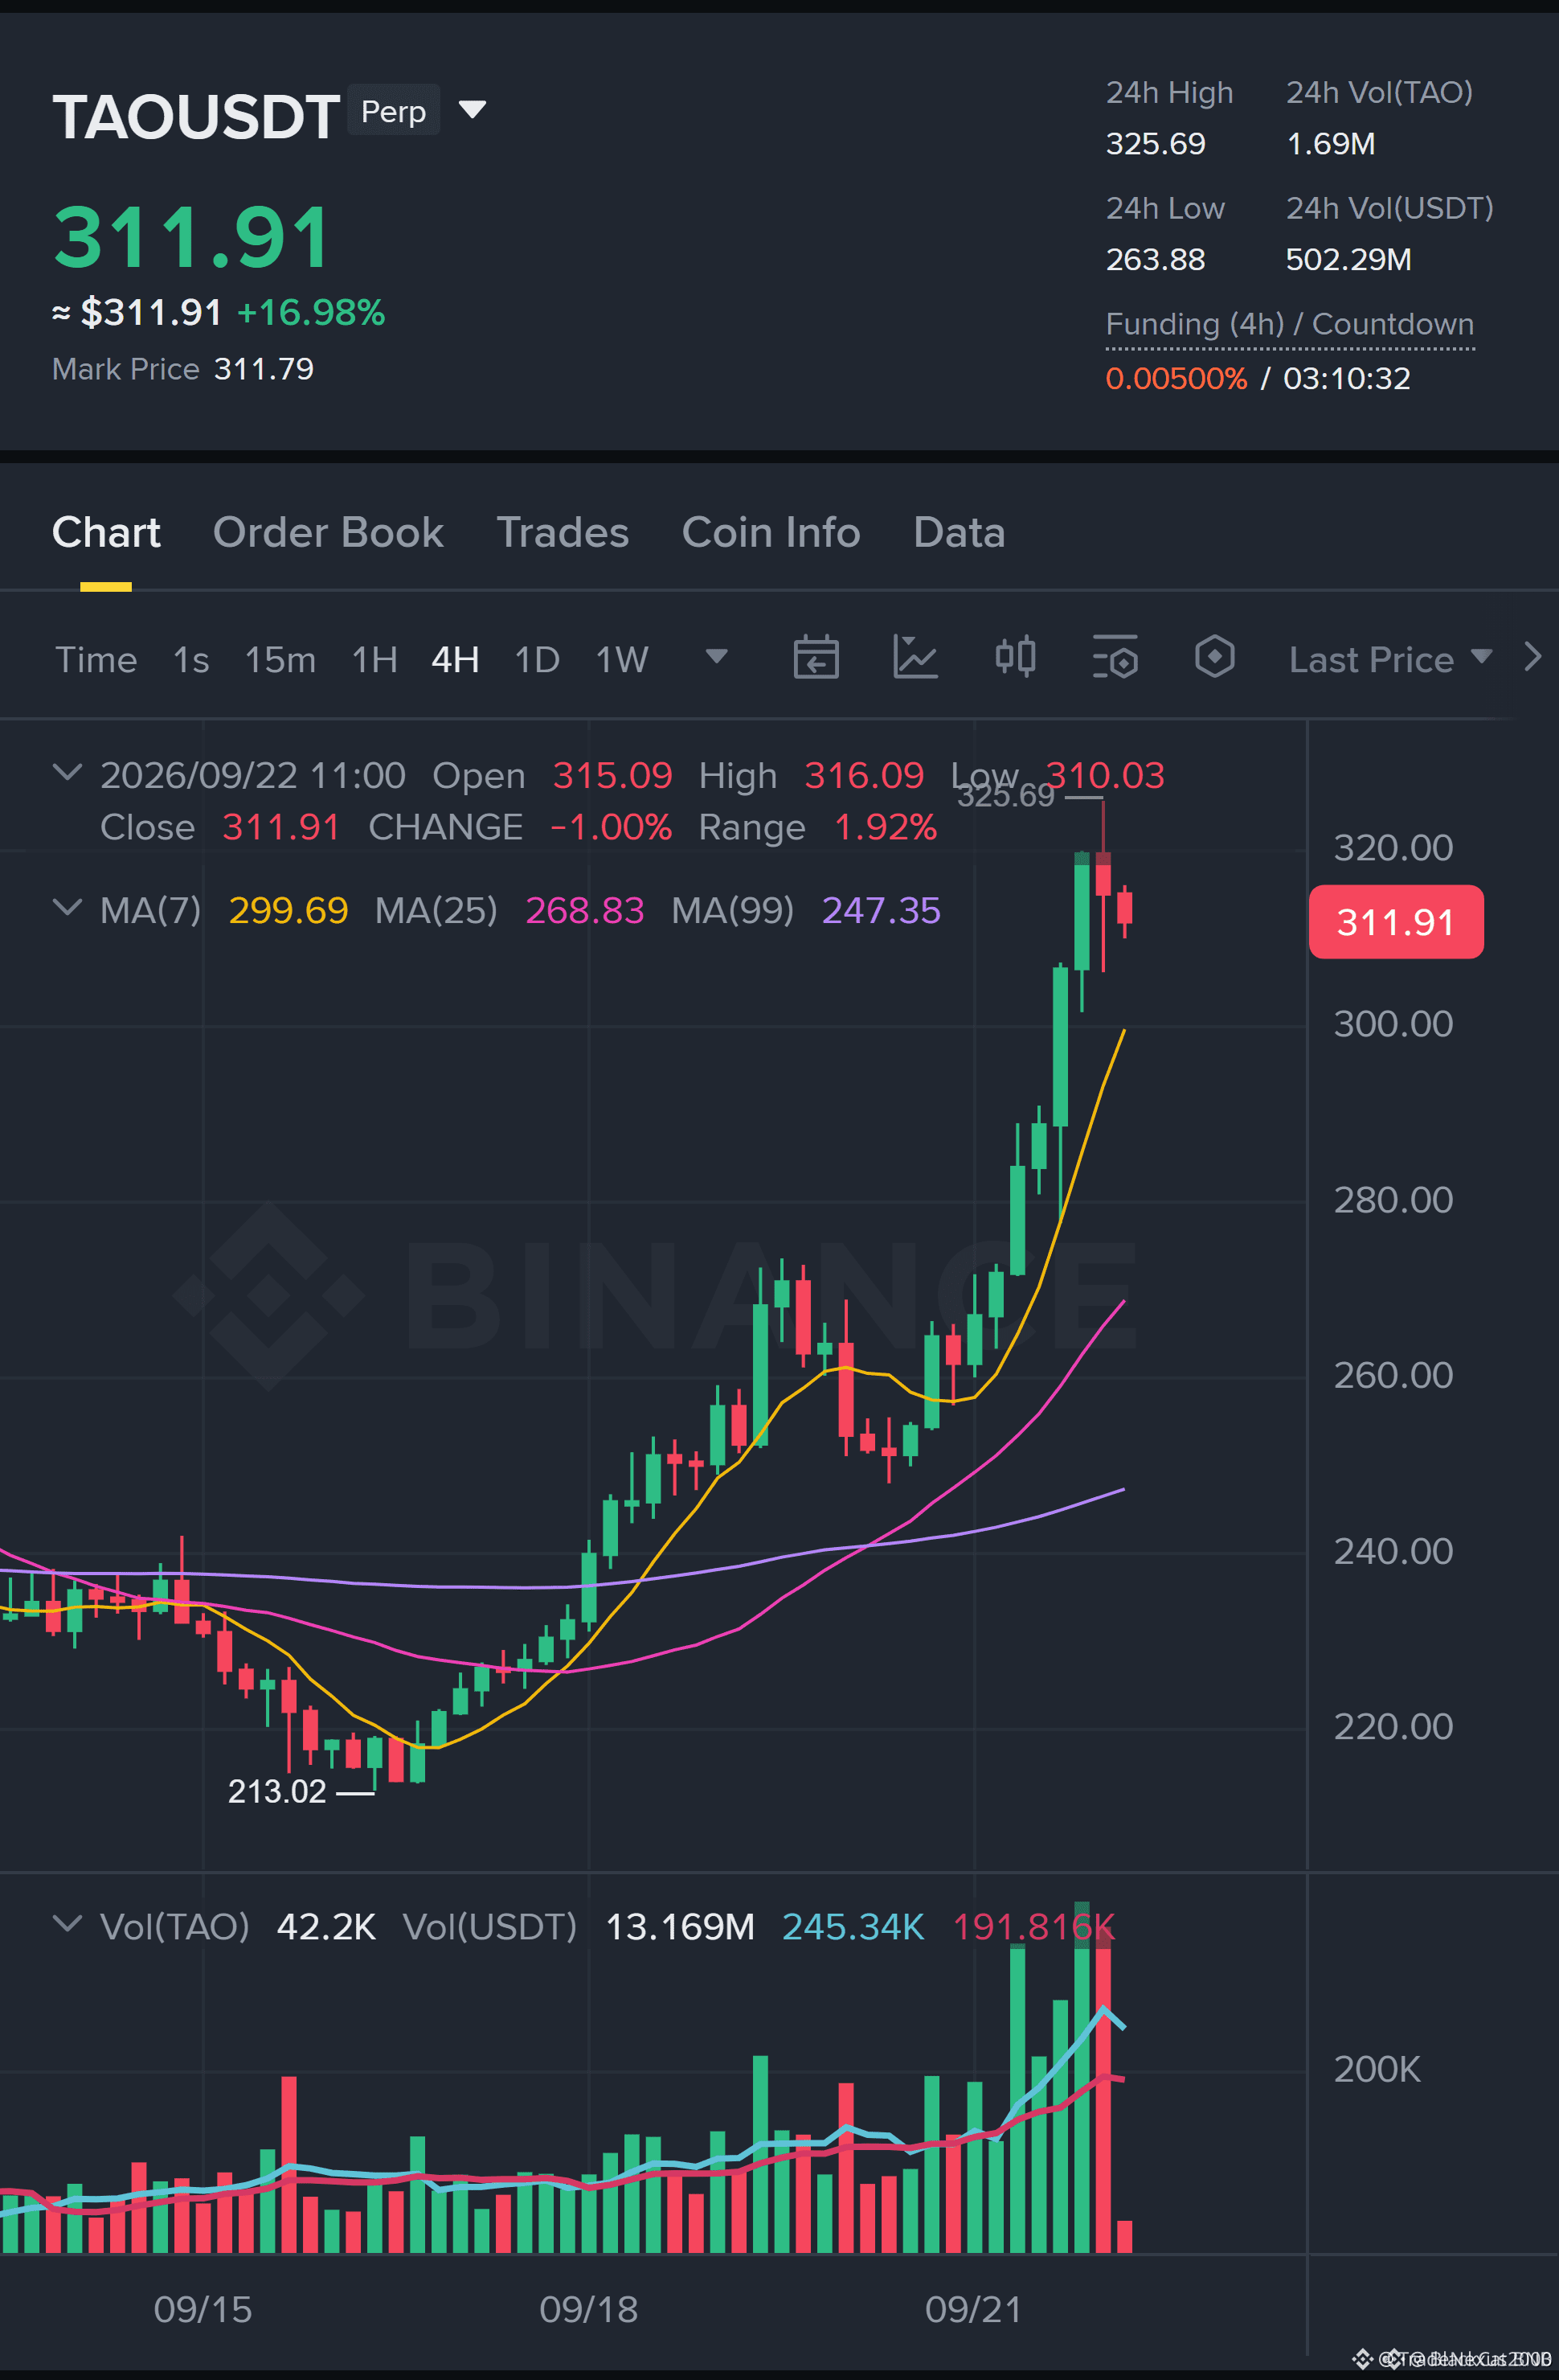Open the calendar date jump icon
1559x2380 pixels.
pyautogui.click(x=816, y=658)
